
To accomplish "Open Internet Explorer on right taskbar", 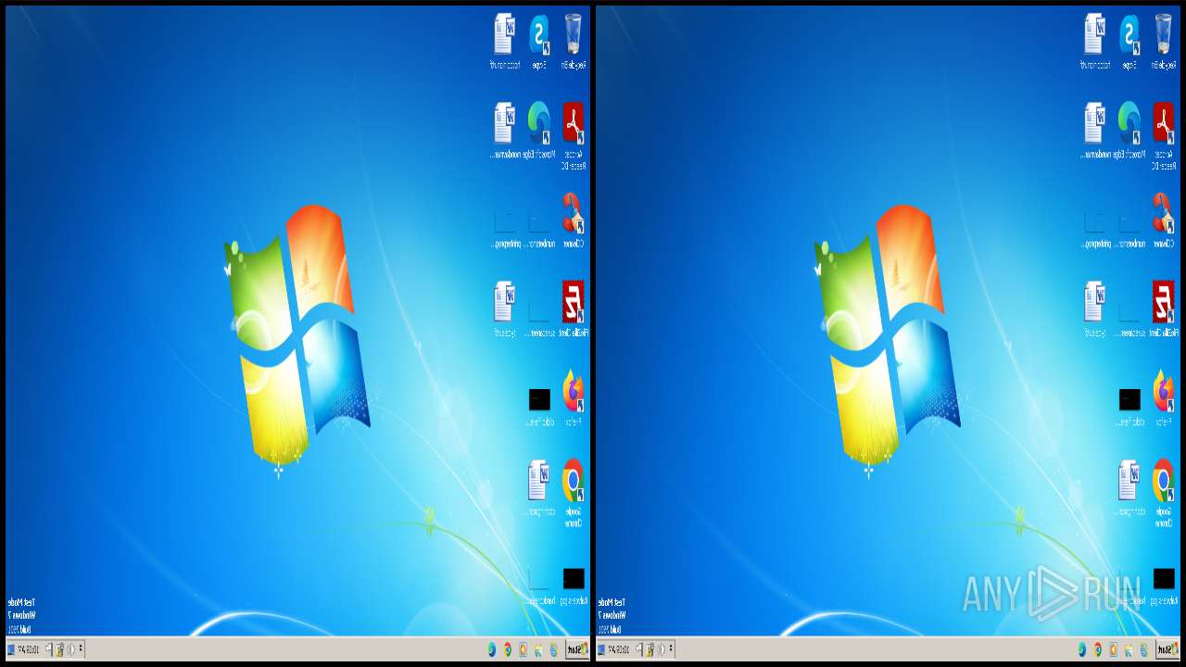I will pyautogui.click(x=1143, y=650).
